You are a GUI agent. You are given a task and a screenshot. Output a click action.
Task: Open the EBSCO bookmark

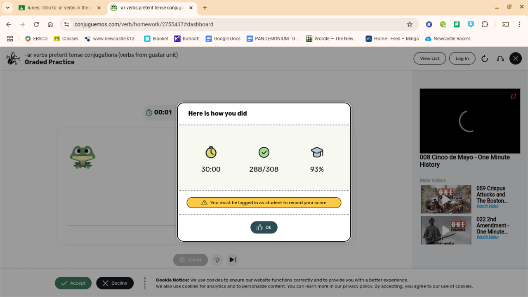click(x=36, y=39)
